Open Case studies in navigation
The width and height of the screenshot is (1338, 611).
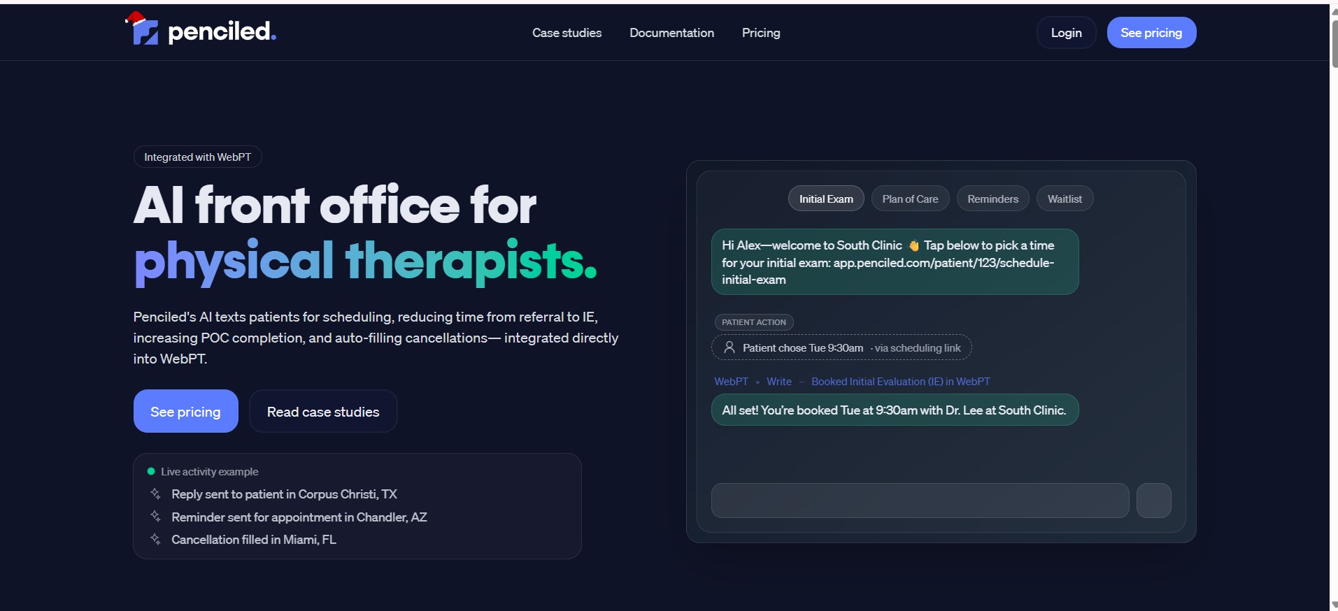[x=567, y=33]
